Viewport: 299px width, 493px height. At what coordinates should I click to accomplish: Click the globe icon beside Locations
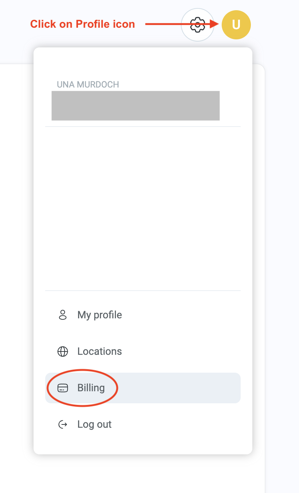tap(63, 352)
